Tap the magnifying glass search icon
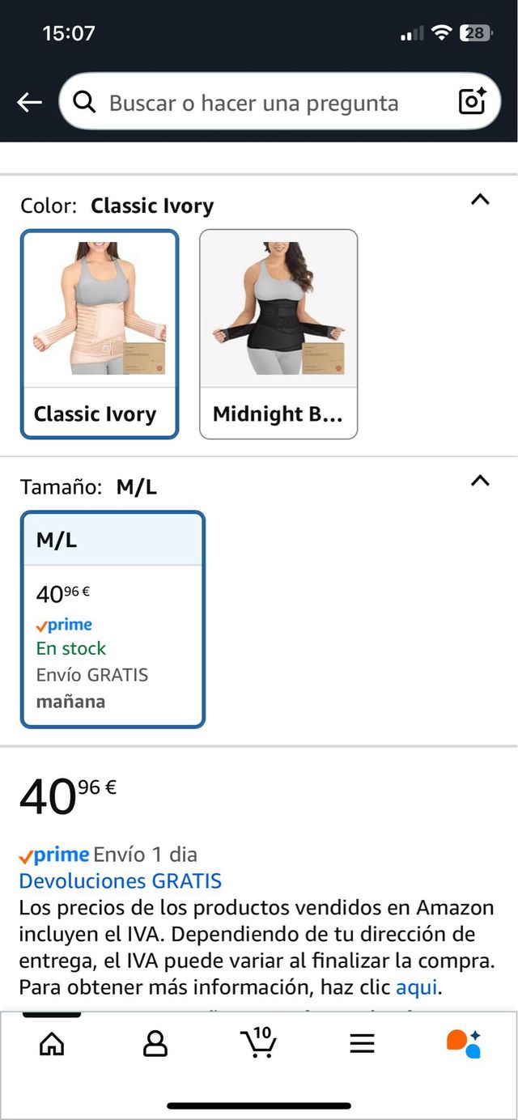Screen dimensions: 518x1120 84,101
